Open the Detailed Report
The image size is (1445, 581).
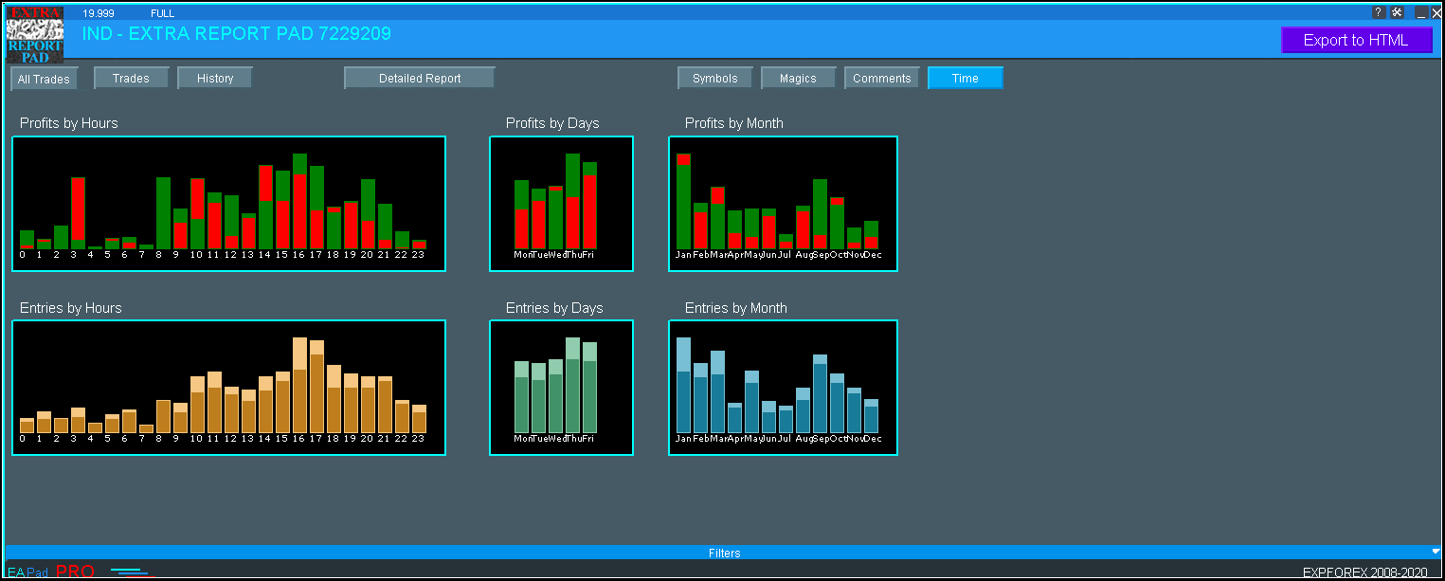pyautogui.click(x=419, y=79)
